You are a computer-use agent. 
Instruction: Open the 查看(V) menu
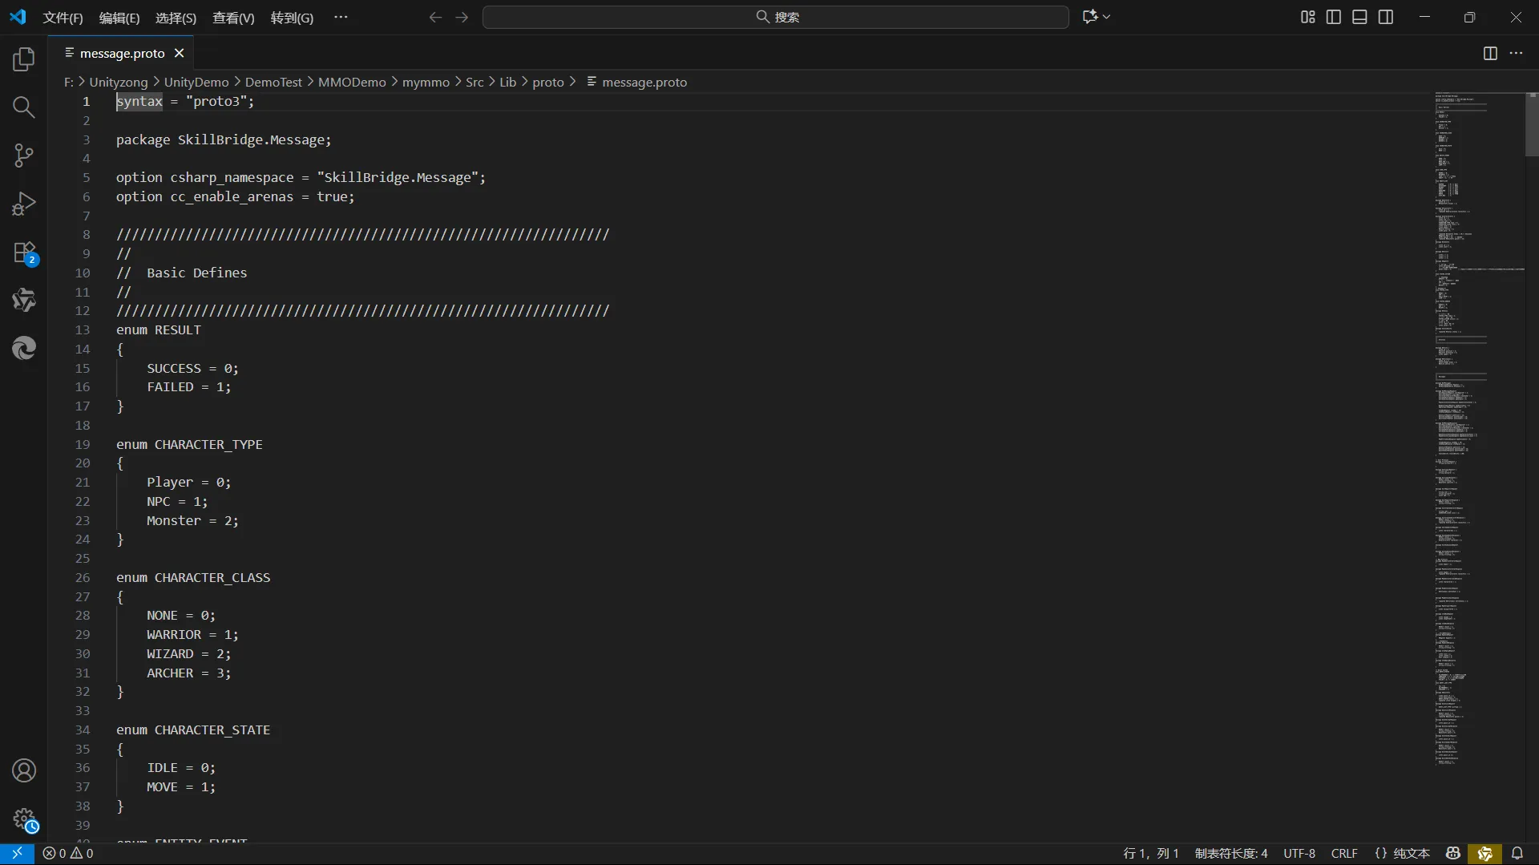coord(233,18)
